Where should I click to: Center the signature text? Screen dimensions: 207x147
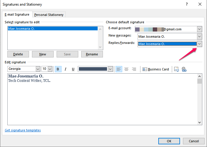(x=126, y=69)
